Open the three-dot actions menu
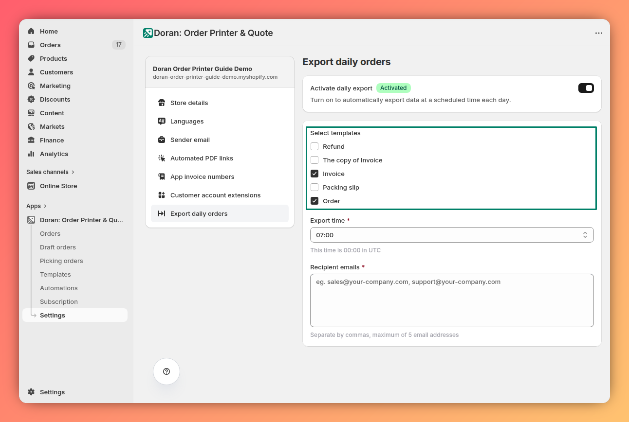The height and width of the screenshot is (422, 629). coord(598,33)
